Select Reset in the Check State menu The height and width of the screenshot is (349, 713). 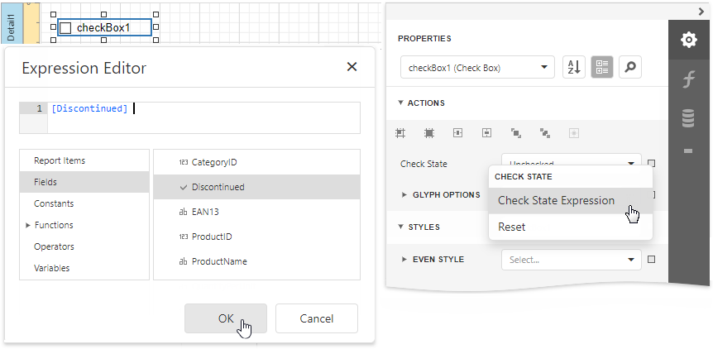[511, 227]
